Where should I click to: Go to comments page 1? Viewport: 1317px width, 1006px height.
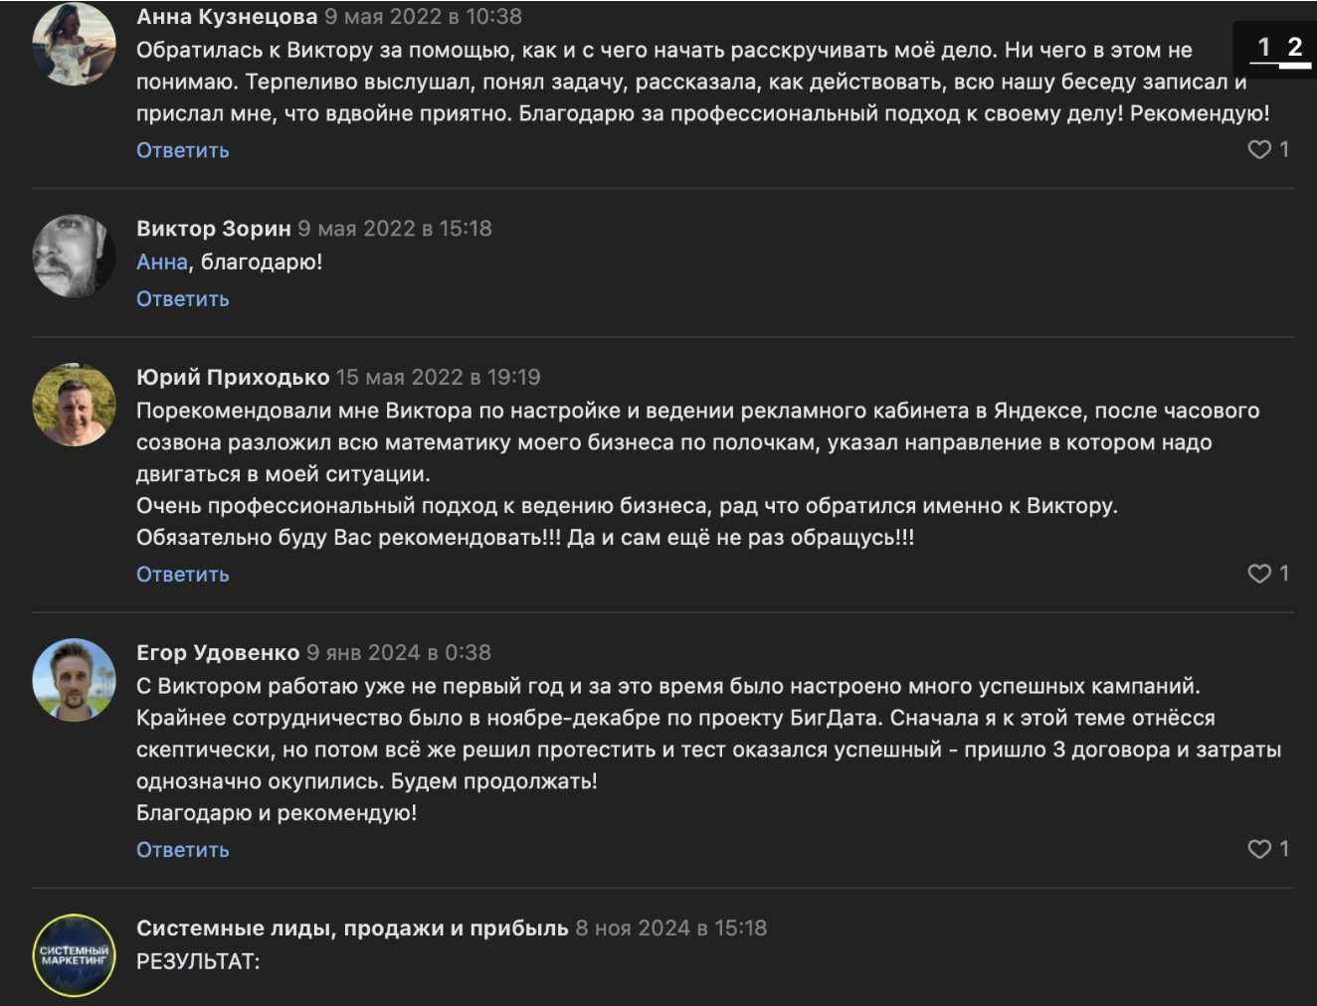(1264, 48)
